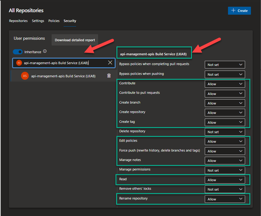Open the Manage permissions dropdown
Image resolution: width=261 pixels, height=216 pixels.
225,170
